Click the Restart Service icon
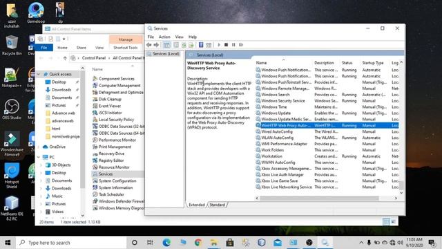Image resolution: width=442 pixels, height=249 pixels. [241, 45]
